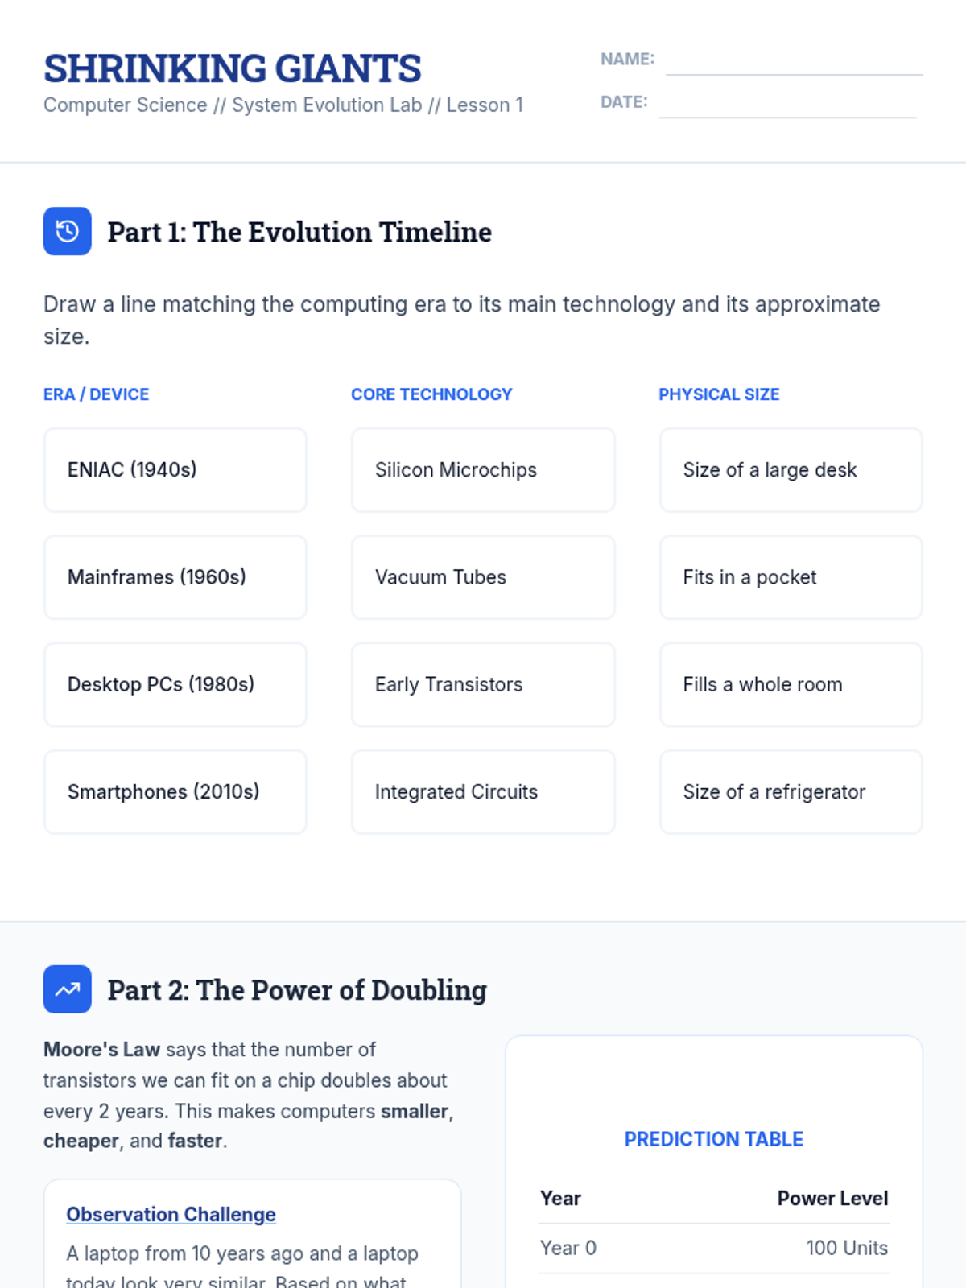Click the Integrated Circuits technology card
This screenshot has height=1288, width=966.
click(x=483, y=792)
